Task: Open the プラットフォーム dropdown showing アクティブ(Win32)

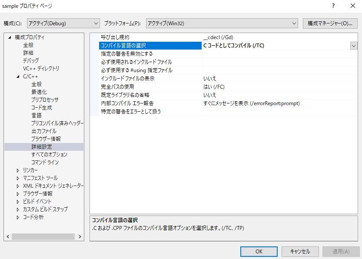Action: point(294,22)
